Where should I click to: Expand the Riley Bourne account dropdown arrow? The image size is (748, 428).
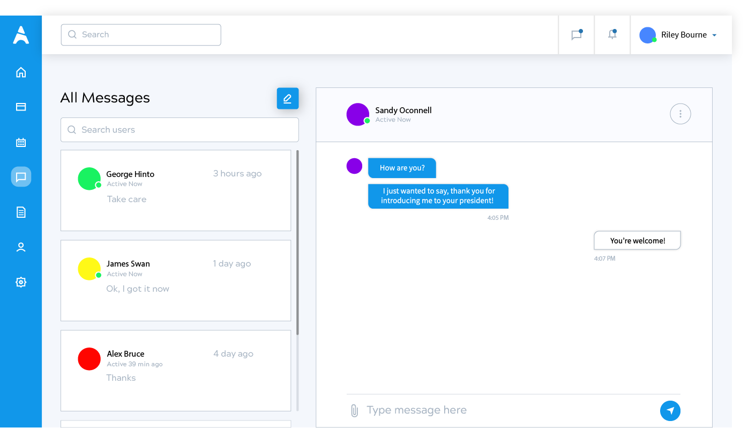pos(714,35)
